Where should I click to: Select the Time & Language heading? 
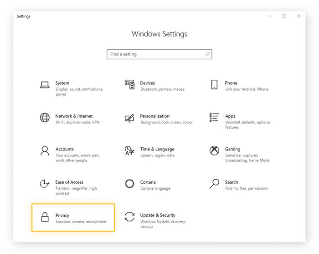pyautogui.click(x=157, y=149)
